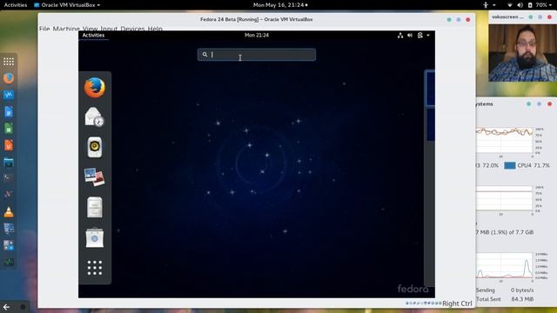
Task: Click the host volume icon
Action: (x=520, y=5)
